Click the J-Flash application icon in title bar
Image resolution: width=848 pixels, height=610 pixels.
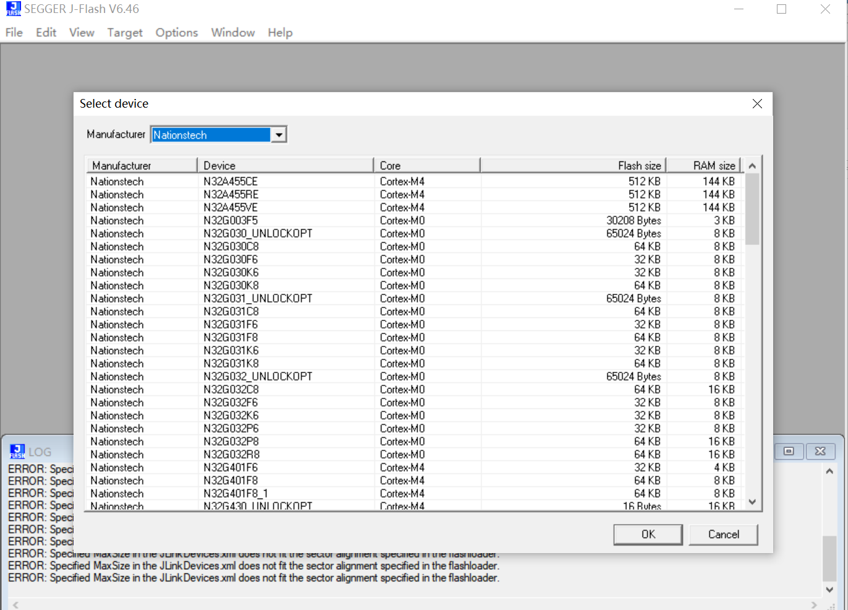[x=13, y=9]
